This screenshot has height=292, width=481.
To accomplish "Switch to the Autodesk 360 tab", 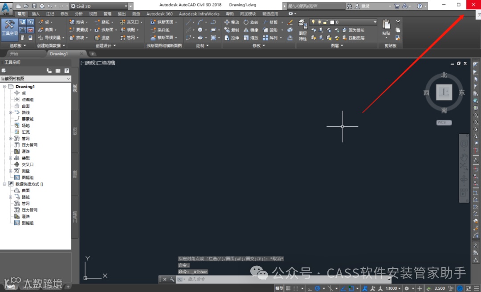I will click(x=159, y=14).
